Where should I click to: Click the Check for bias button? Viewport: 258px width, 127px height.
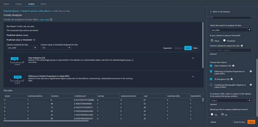tap(239, 122)
